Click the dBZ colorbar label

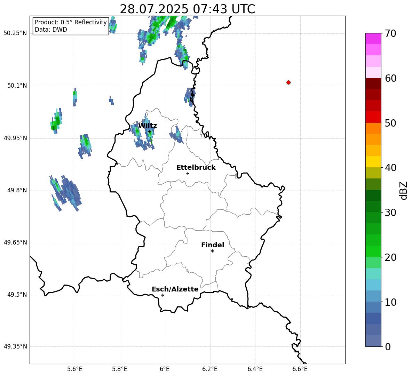point(404,190)
